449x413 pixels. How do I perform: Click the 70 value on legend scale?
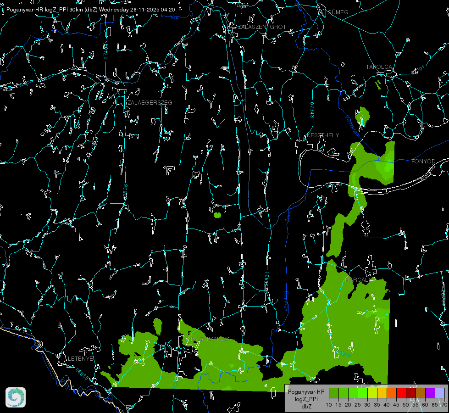click(x=444, y=405)
